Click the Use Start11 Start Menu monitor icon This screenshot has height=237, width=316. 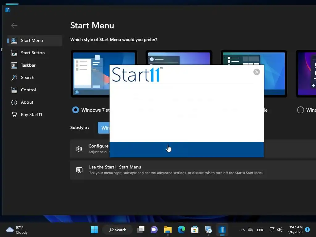[x=79, y=170]
